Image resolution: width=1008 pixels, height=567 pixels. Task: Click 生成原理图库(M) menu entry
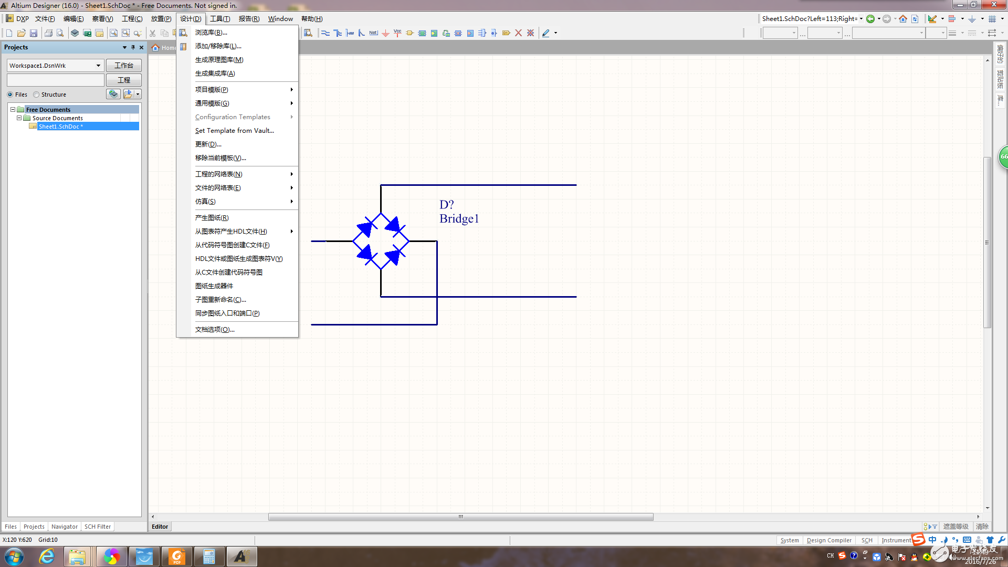[x=219, y=60]
